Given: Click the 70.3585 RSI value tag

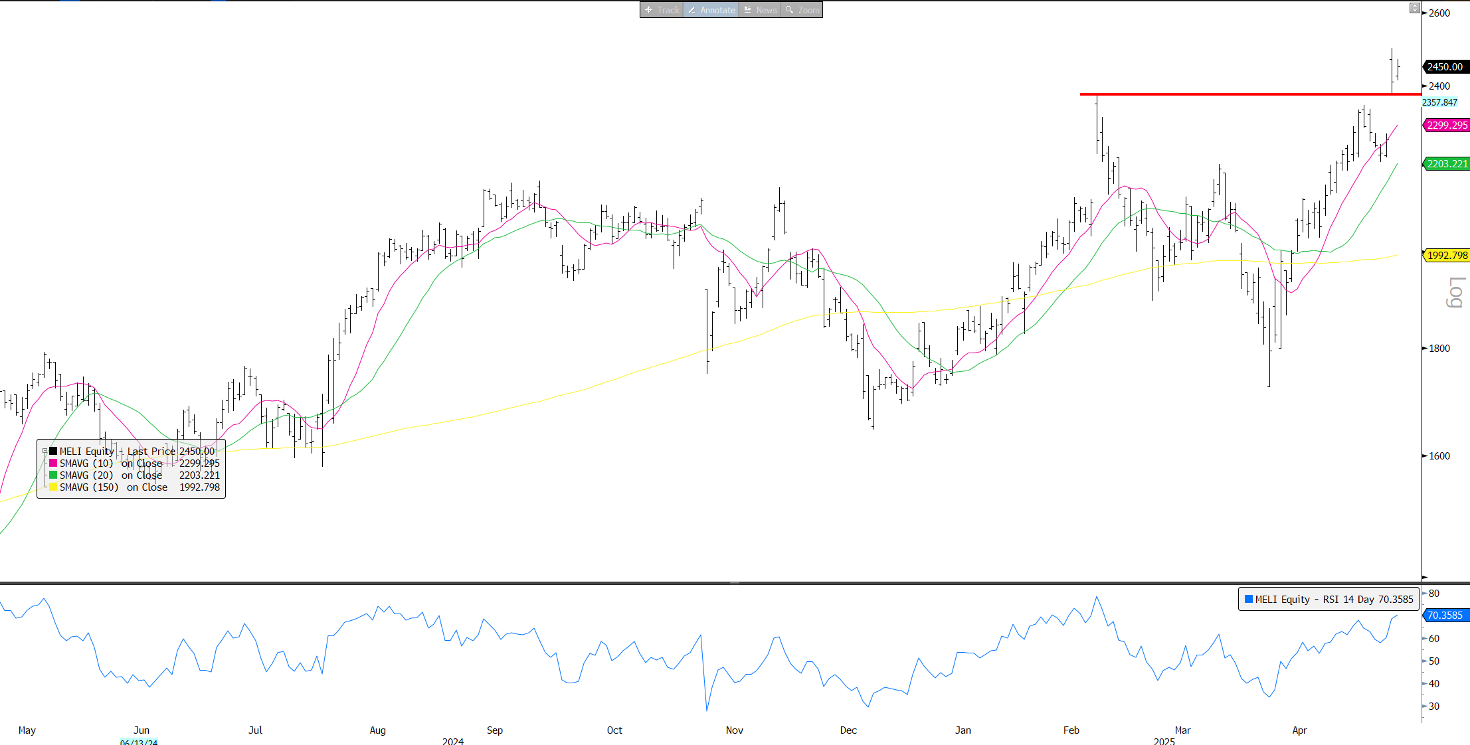Looking at the screenshot, I should (1445, 616).
